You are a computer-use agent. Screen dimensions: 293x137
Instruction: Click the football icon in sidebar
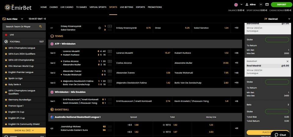point(6,42)
